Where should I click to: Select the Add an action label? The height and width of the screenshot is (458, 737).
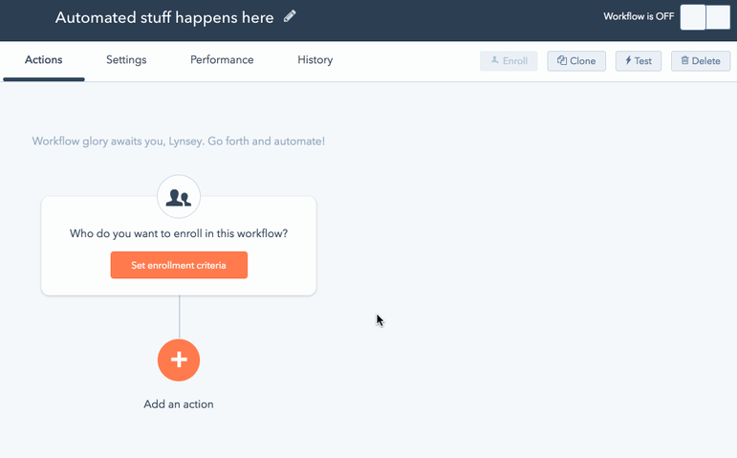[179, 403]
